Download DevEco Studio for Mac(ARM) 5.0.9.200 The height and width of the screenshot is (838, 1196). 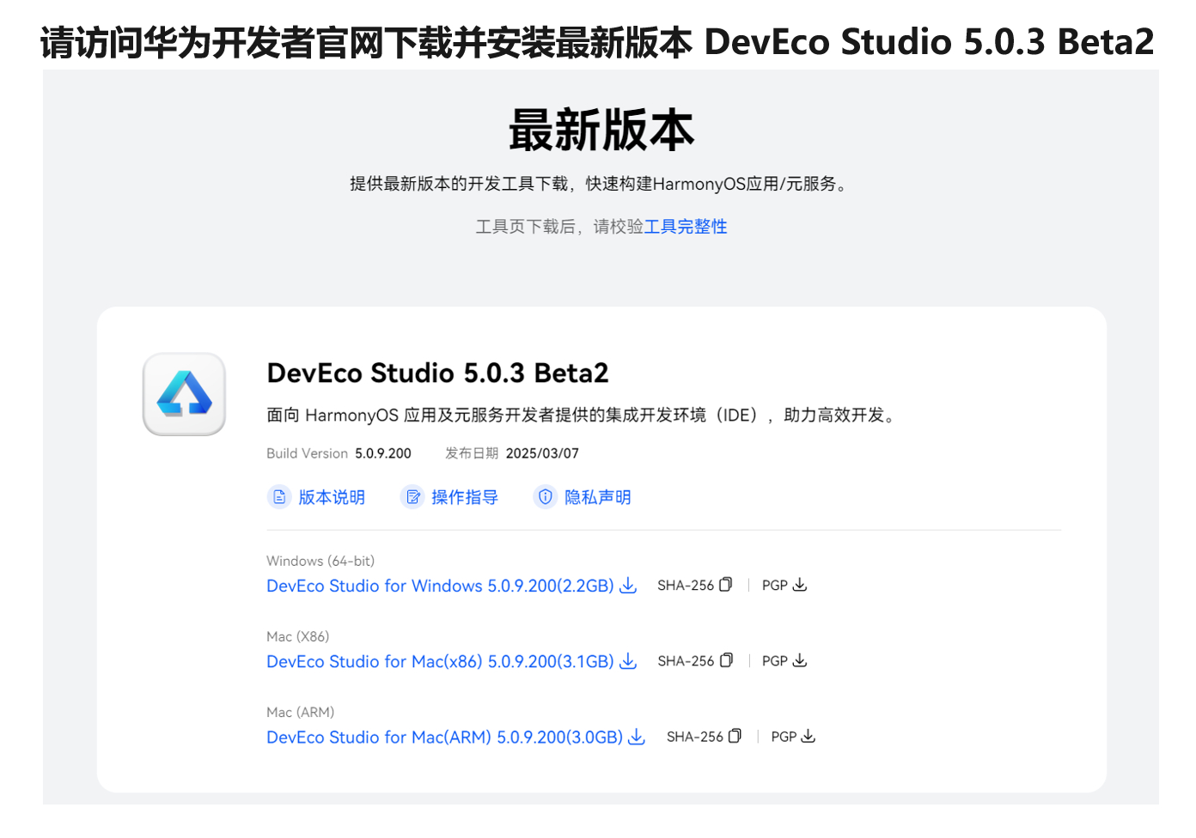(444, 737)
